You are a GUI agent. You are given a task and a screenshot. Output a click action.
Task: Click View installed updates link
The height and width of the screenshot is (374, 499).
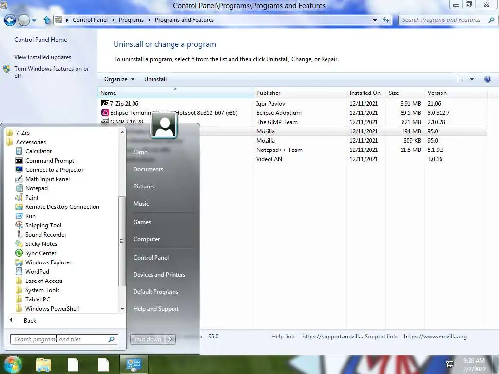pyautogui.click(x=42, y=57)
